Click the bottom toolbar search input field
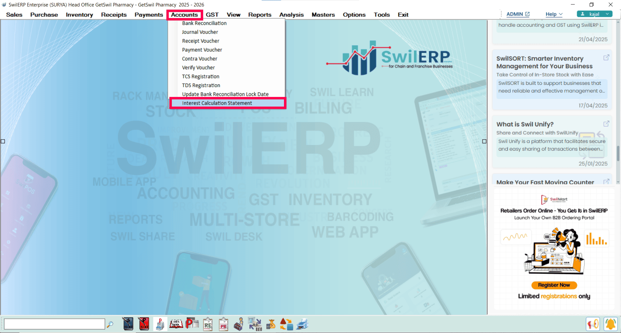Image resolution: width=621 pixels, height=333 pixels. [x=54, y=324]
